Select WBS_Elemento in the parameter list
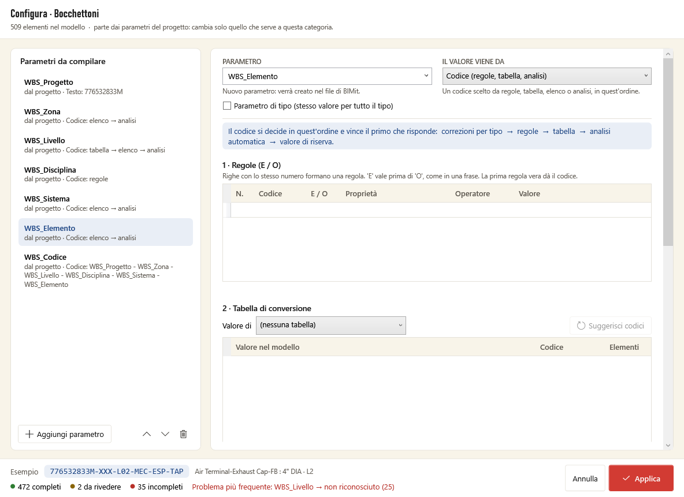Viewport: 684px width, 497px height. (106, 233)
